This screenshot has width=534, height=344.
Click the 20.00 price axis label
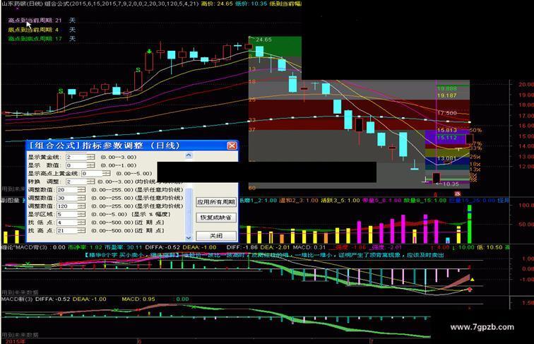coord(526,85)
